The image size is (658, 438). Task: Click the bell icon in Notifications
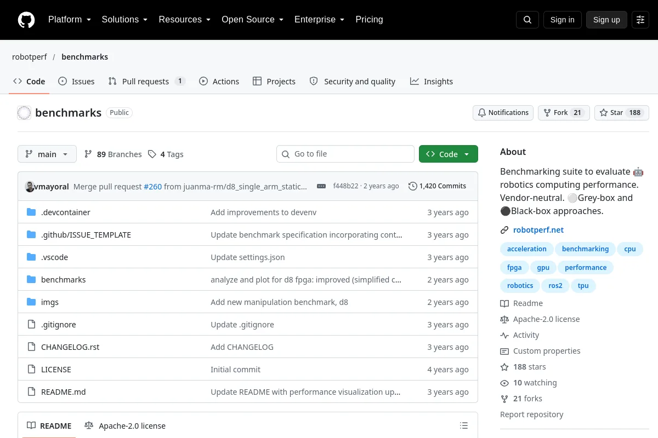click(x=482, y=113)
